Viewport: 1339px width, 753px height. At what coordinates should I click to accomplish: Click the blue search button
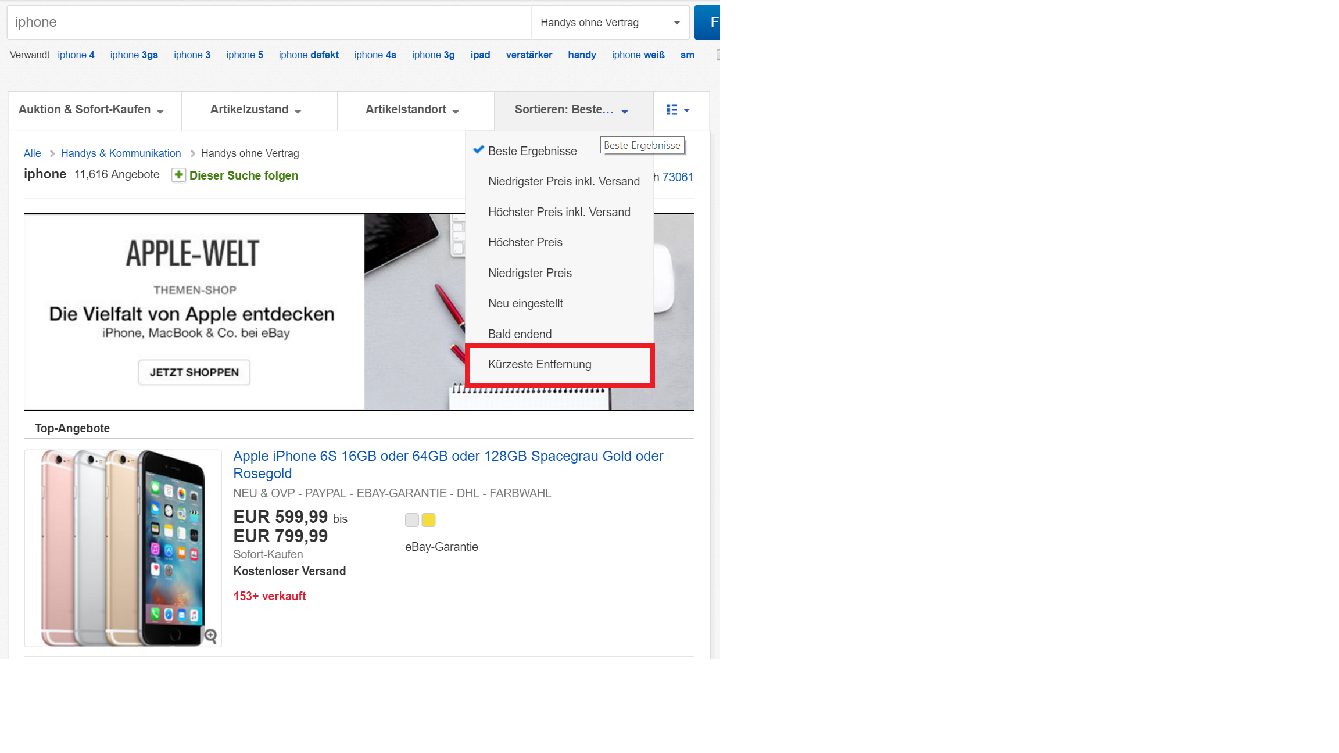click(708, 22)
